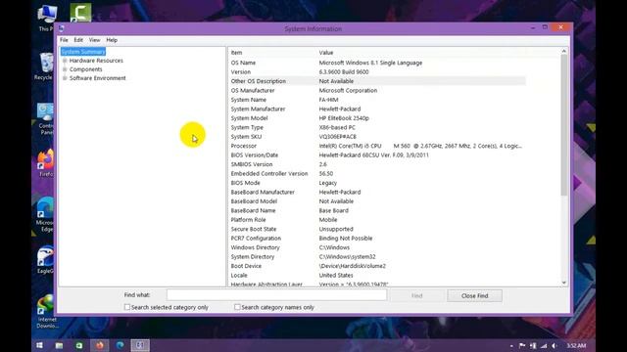The height and width of the screenshot is (352, 627).
Task: Select the 'Binding Not Possible' value
Action: click(x=346, y=239)
